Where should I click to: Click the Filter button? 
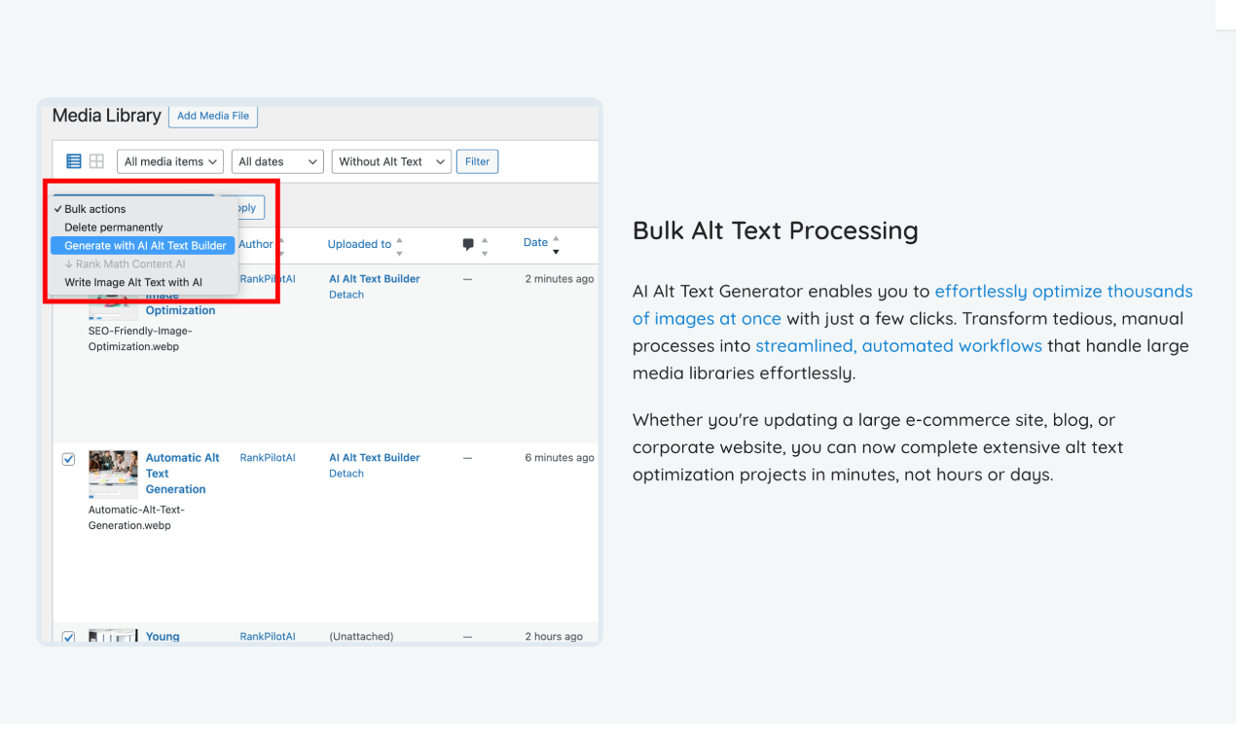pos(477,160)
